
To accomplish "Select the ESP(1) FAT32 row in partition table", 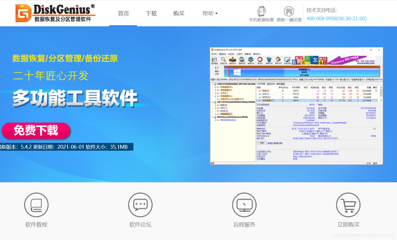I will click(317, 94).
